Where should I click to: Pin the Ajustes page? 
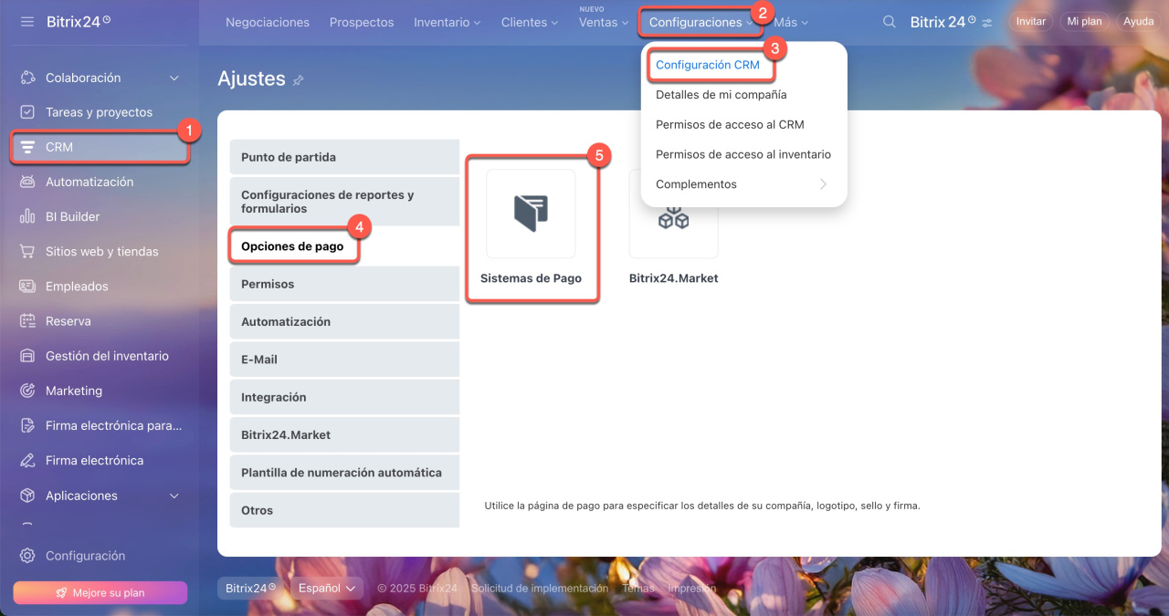tap(298, 80)
